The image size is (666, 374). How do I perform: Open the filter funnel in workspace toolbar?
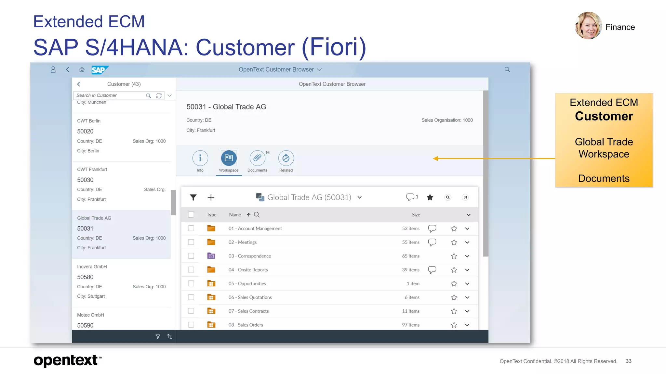[x=193, y=197]
